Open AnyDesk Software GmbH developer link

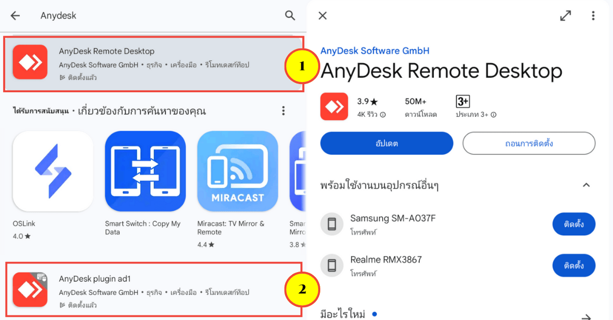(374, 50)
